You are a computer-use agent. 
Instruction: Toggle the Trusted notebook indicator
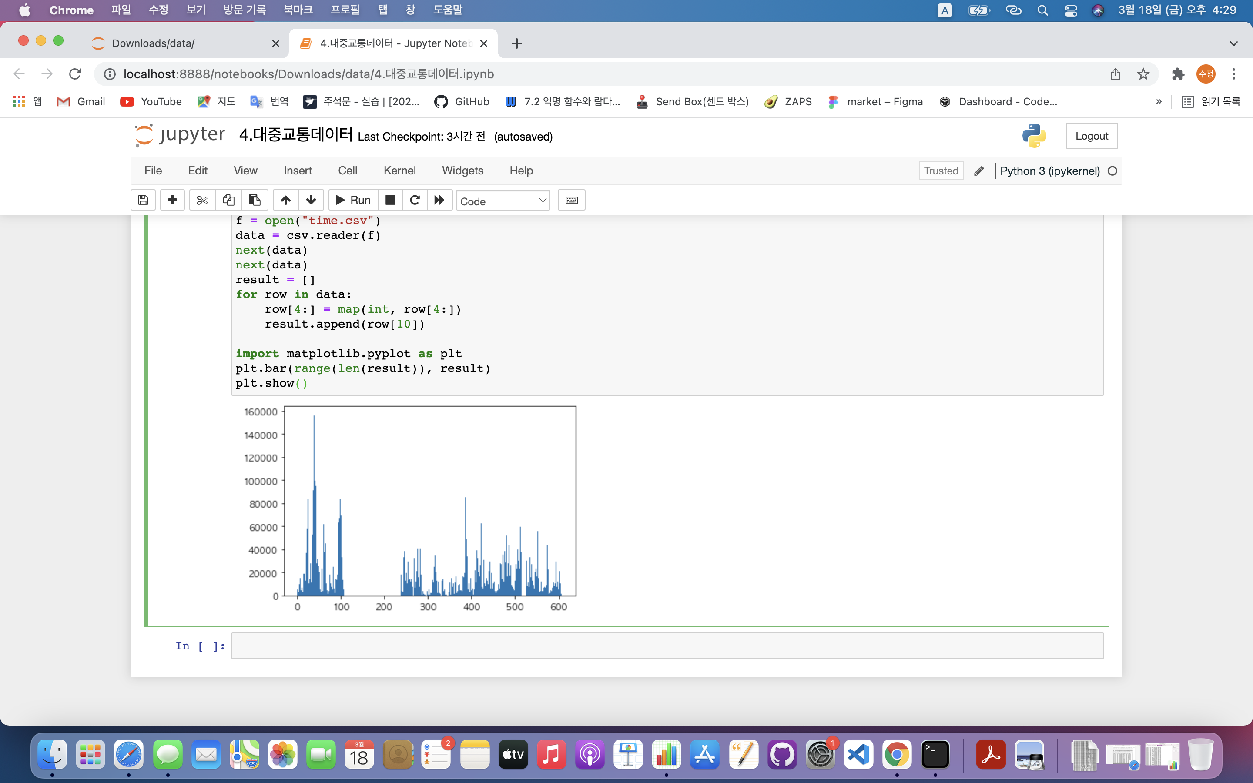[941, 171]
